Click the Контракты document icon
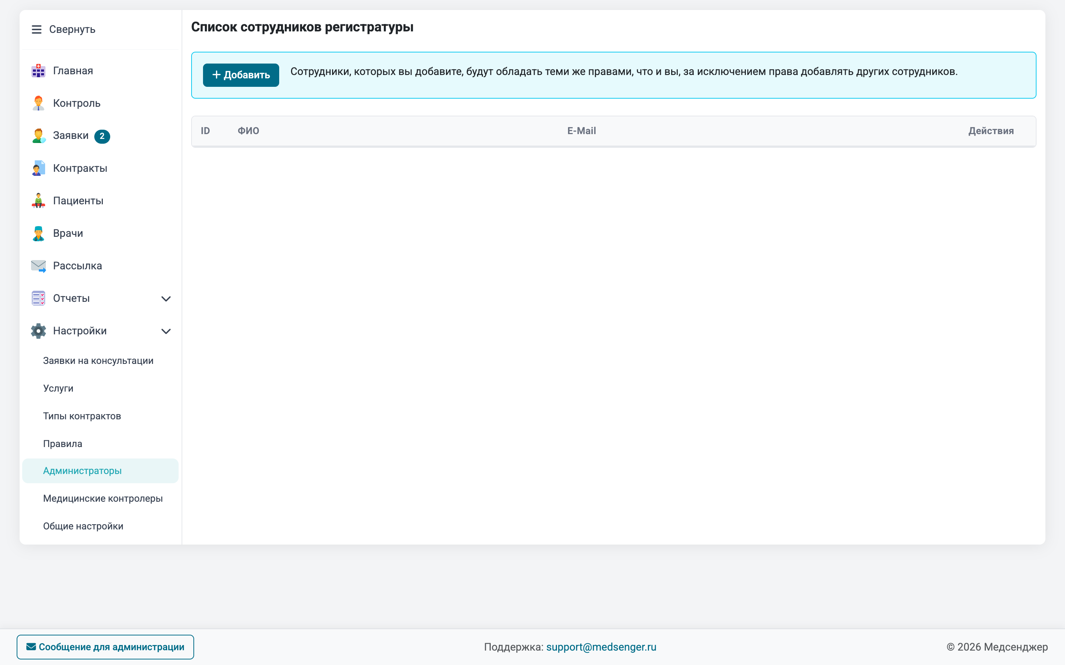 pyautogui.click(x=38, y=168)
